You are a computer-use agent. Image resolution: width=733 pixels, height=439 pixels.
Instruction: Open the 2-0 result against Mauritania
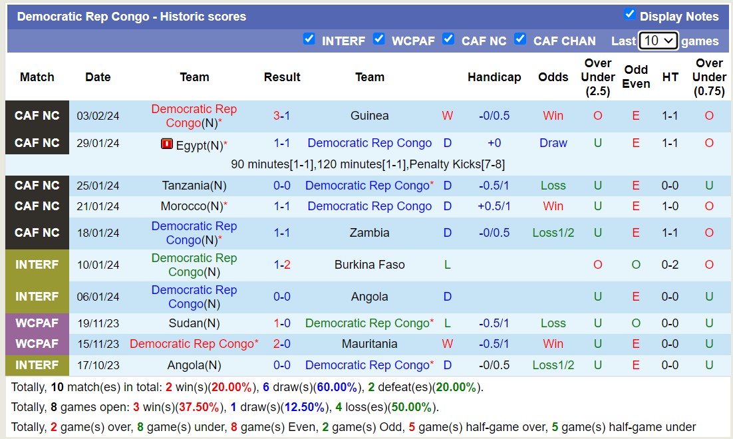point(282,344)
